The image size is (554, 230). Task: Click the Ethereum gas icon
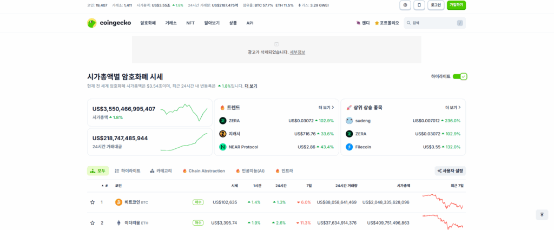point(300,5)
